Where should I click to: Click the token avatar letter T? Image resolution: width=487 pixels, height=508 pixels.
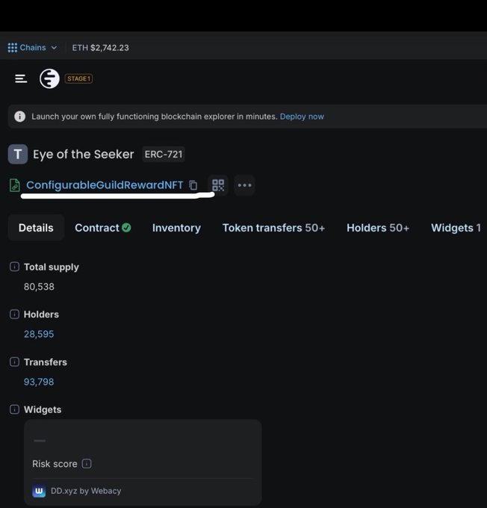click(x=18, y=154)
